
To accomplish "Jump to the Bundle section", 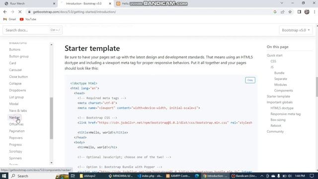I will pos(279,73).
